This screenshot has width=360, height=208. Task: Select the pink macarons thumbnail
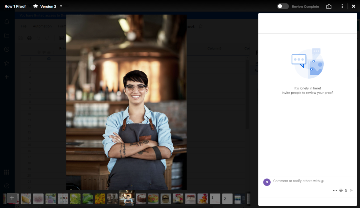[x=38, y=199]
